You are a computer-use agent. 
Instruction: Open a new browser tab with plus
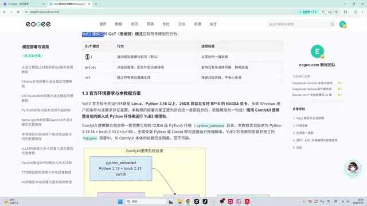96,4
